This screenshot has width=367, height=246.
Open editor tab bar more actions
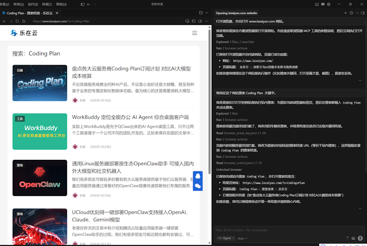[x=207, y=13]
